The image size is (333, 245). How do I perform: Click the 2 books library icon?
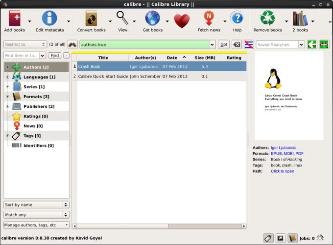tap(300, 18)
